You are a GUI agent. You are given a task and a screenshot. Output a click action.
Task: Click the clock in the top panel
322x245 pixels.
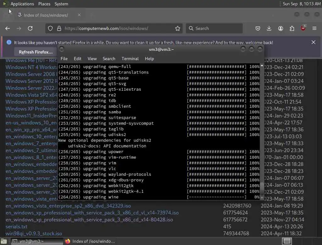coord(302,4)
